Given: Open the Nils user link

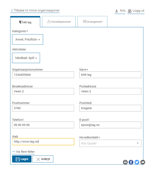Looking at the screenshot, I should pyautogui.click(x=120, y=11).
